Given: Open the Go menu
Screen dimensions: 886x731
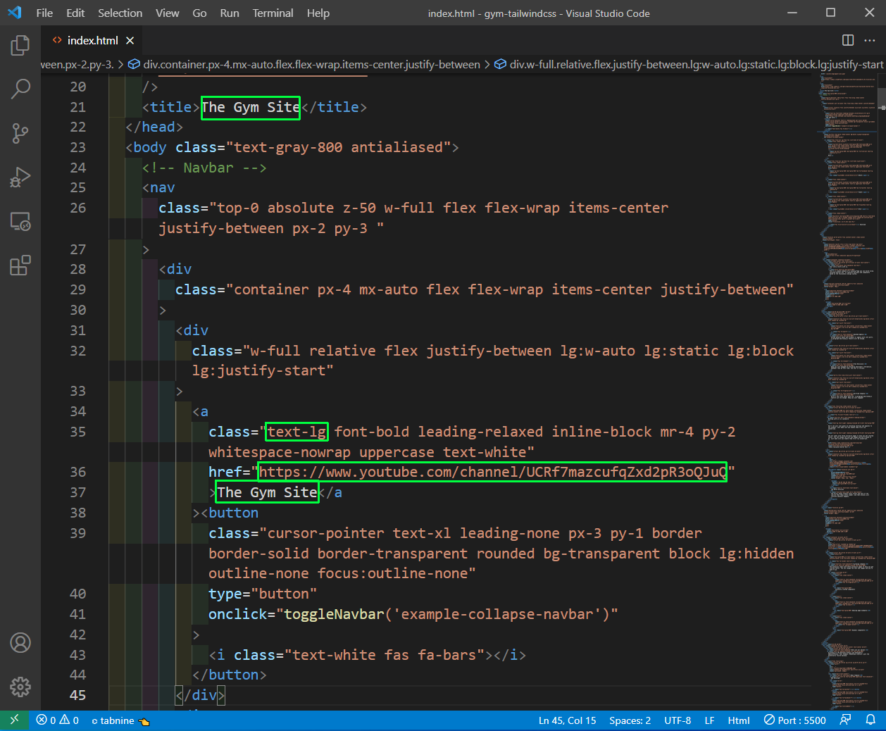Looking at the screenshot, I should 199,13.
